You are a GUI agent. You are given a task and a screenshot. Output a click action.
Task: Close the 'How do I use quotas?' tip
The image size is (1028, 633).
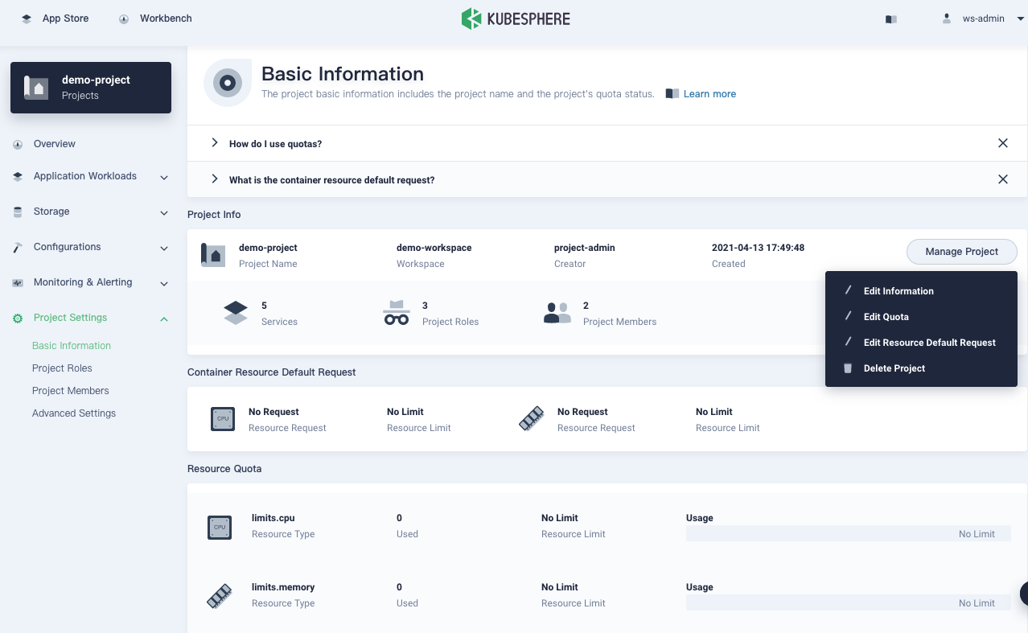pyautogui.click(x=1002, y=143)
